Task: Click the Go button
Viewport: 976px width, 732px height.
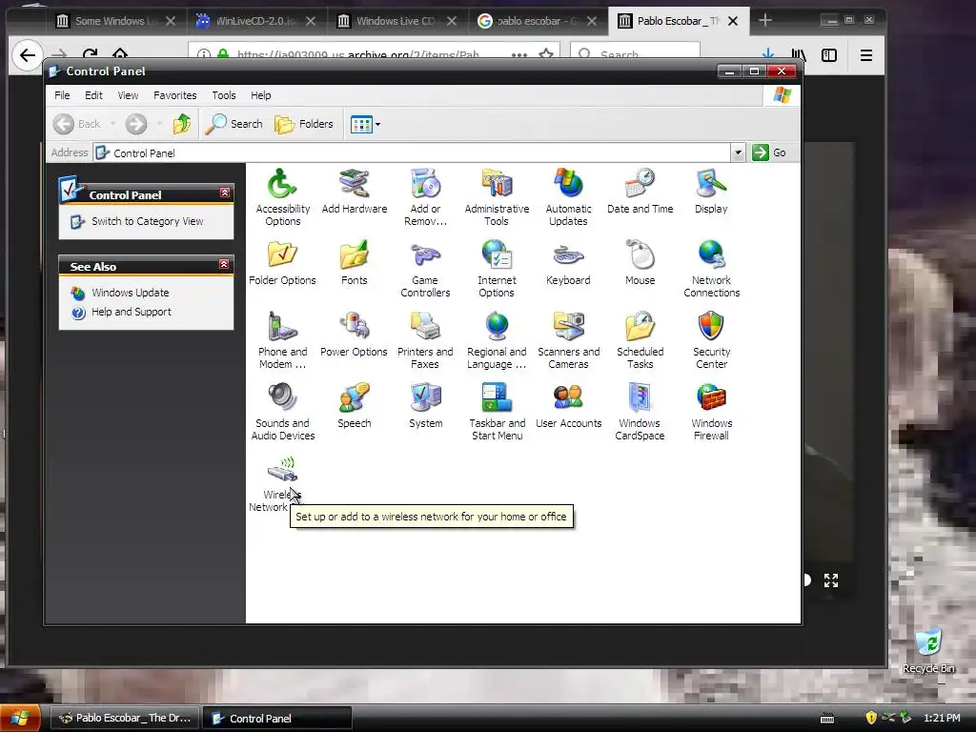Action: point(769,152)
